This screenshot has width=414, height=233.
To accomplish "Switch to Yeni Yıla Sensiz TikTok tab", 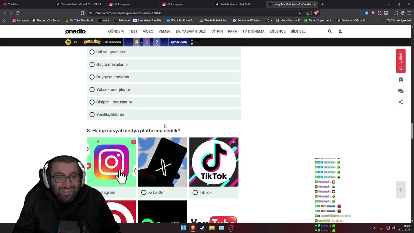I will pyautogui.click(x=79, y=4).
